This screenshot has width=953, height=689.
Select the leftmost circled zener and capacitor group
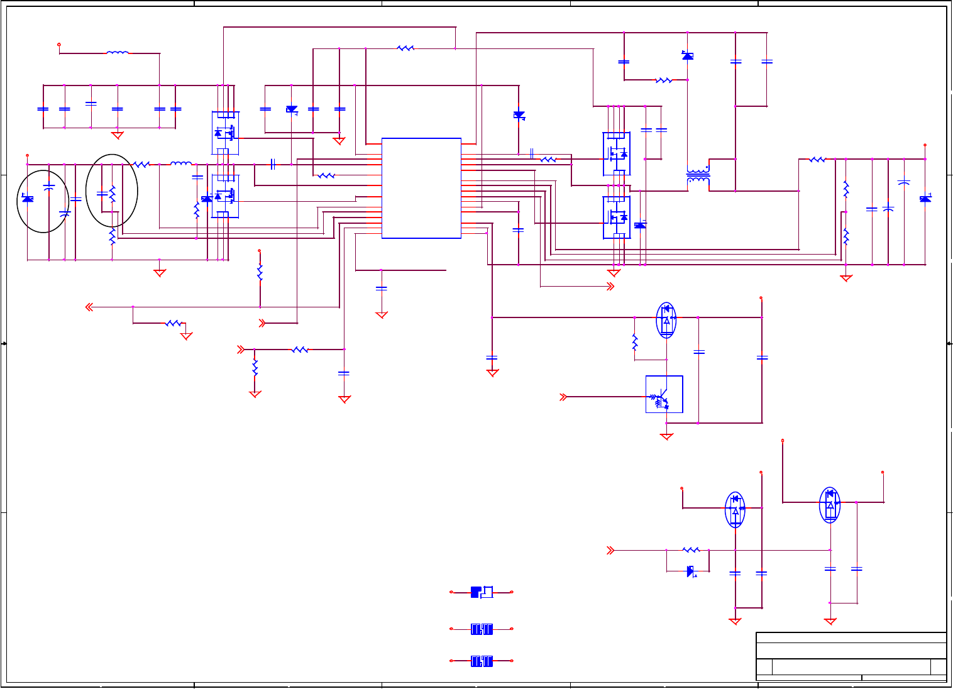click(x=43, y=201)
